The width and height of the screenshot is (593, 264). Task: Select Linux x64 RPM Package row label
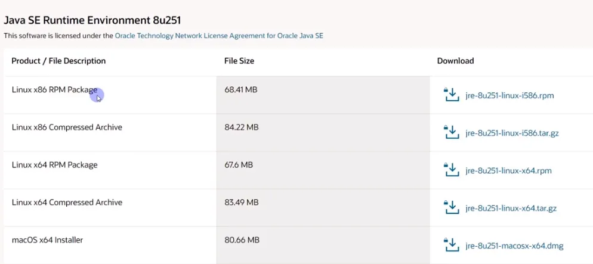[x=54, y=164]
